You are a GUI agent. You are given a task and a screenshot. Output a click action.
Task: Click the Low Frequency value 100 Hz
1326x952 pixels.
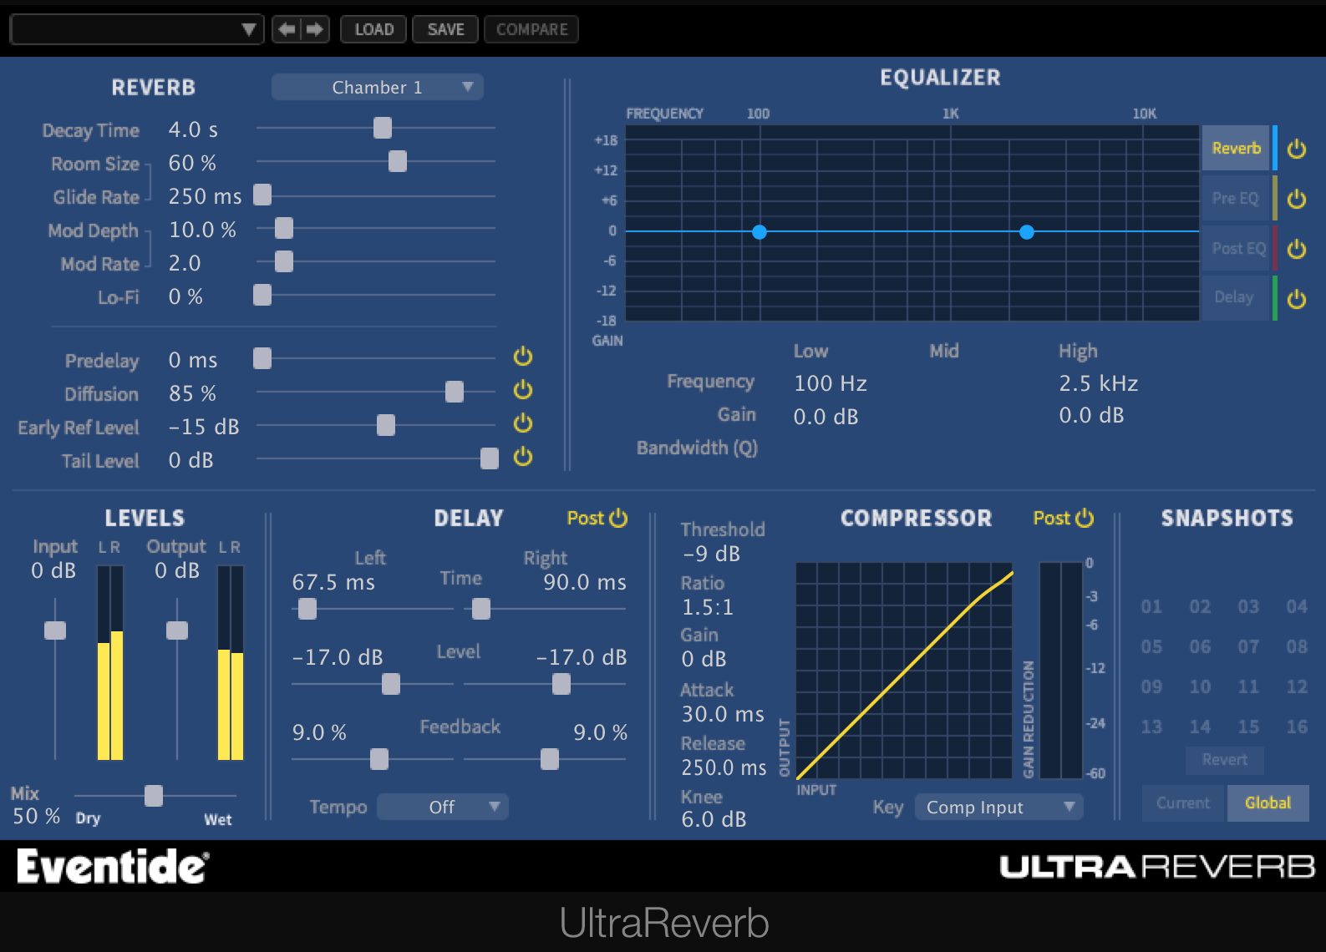(x=831, y=383)
